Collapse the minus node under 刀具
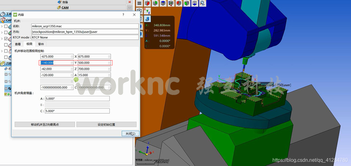Screen dimensions: 351x166 [x=6, y=88]
